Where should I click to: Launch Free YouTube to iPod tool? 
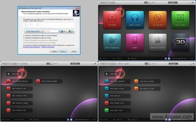pyautogui.click(x=20, y=96)
